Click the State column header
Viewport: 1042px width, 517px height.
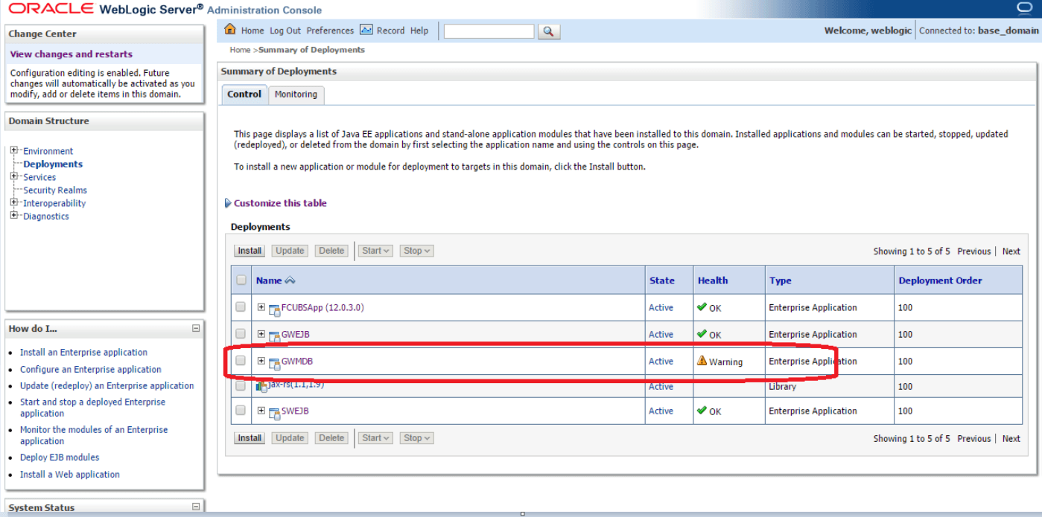(662, 280)
